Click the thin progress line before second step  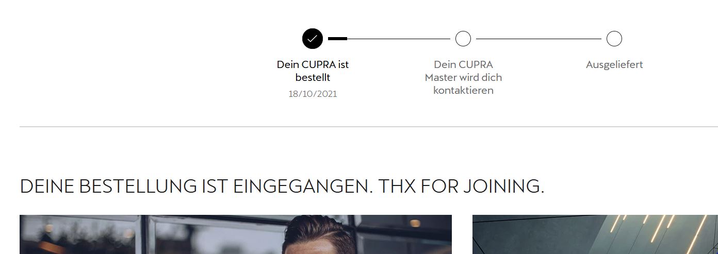pyautogui.click(x=399, y=39)
